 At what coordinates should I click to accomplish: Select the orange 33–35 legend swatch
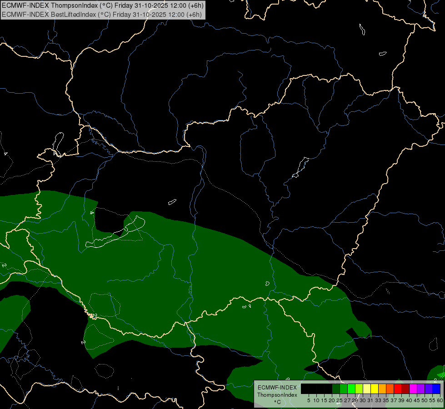[x=382, y=389]
